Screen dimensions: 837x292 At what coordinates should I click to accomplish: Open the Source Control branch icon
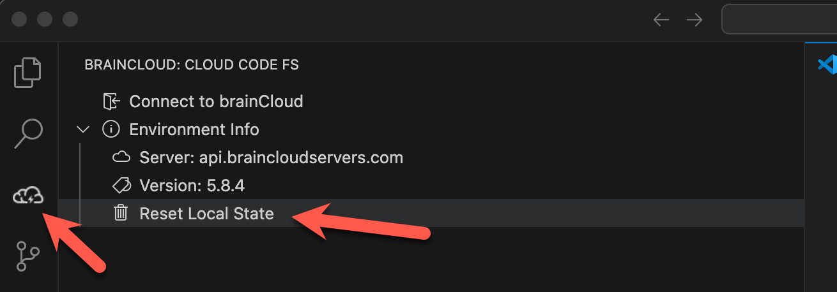point(27,257)
